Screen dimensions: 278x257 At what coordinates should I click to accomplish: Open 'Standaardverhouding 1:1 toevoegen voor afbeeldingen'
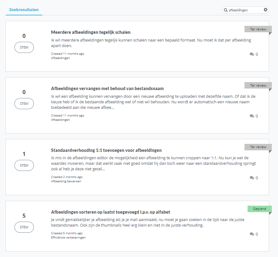(106, 150)
